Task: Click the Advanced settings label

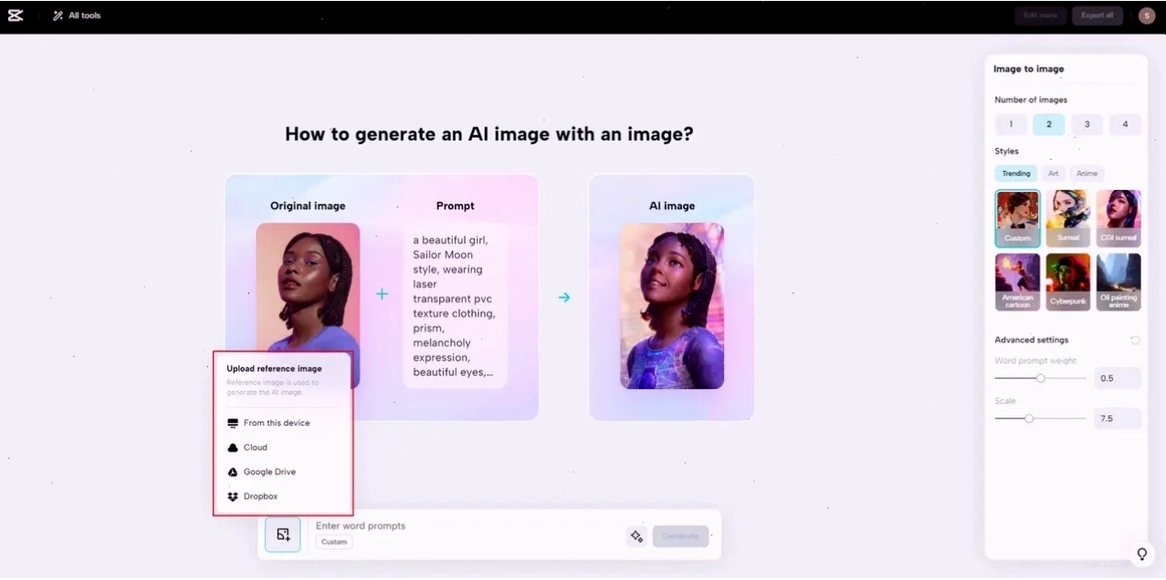Action: coord(1031,340)
